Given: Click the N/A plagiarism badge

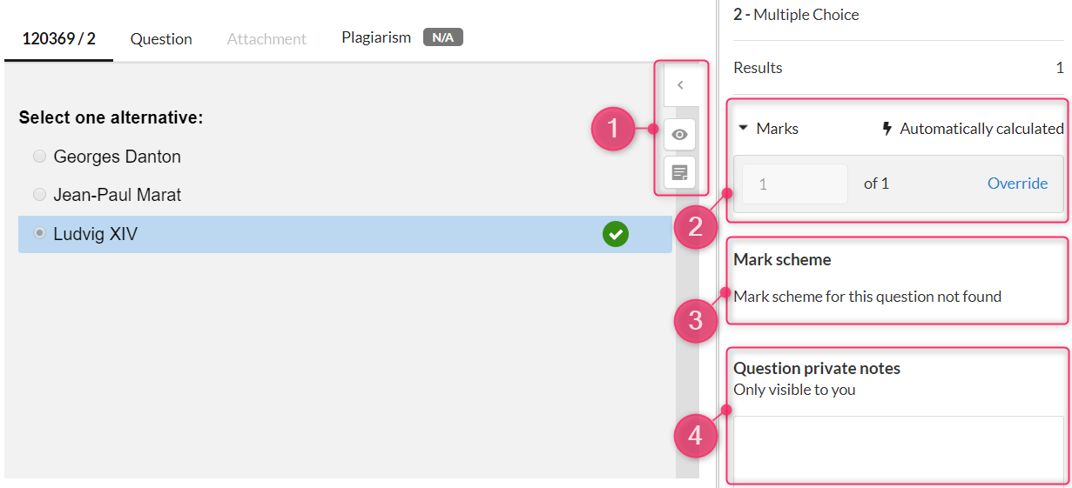Looking at the screenshot, I should [443, 37].
